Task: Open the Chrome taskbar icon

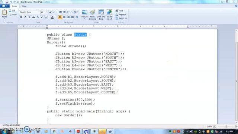Action: [x=54, y=131]
